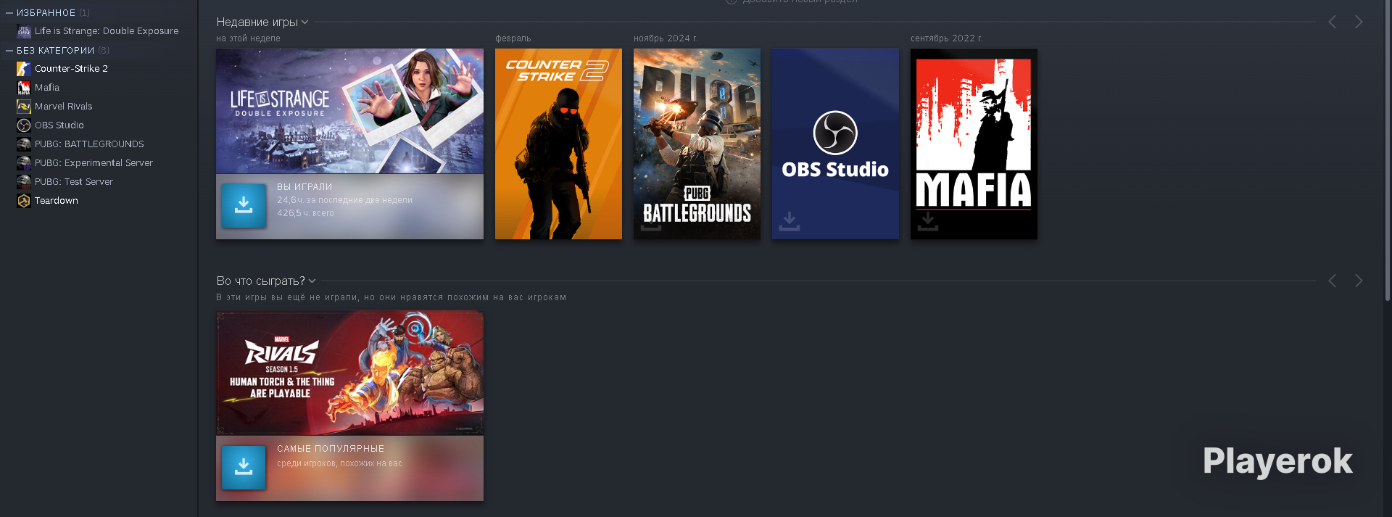
Task: Select Teardown in the library list
Action: [57, 201]
